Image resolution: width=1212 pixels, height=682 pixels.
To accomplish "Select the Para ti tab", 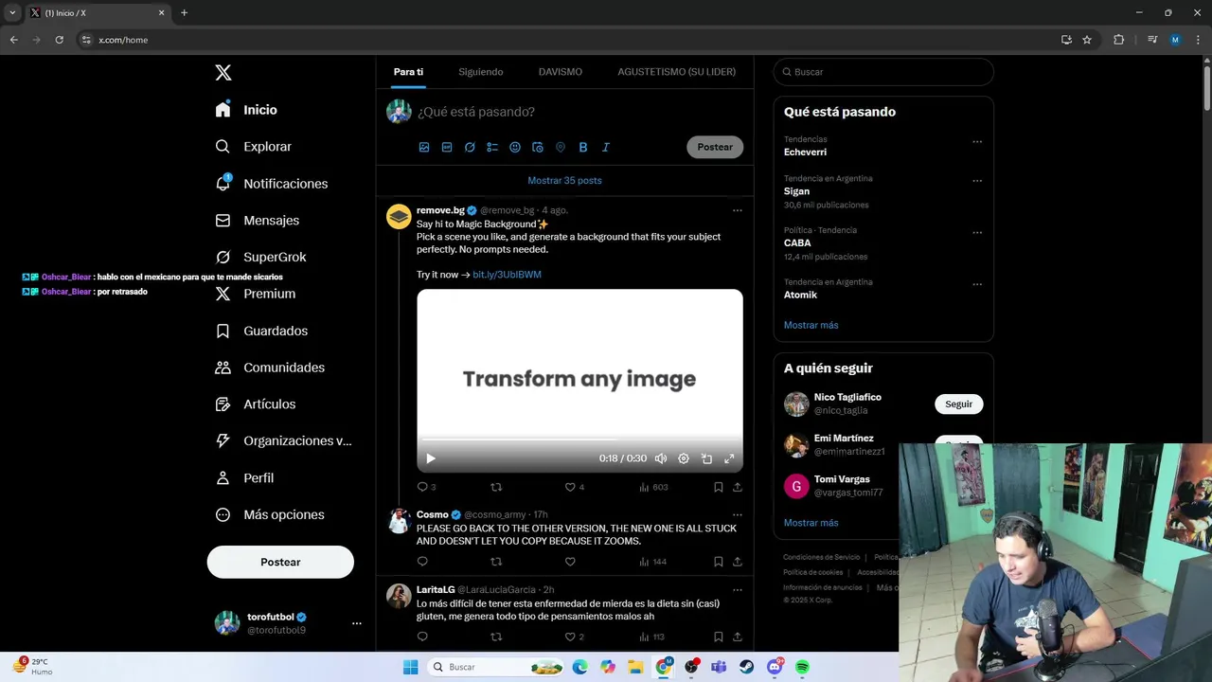I will point(408,72).
